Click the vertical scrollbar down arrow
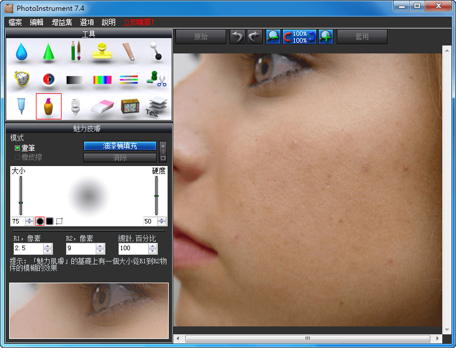456x348 pixels. pyautogui.click(x=447, y=330)
